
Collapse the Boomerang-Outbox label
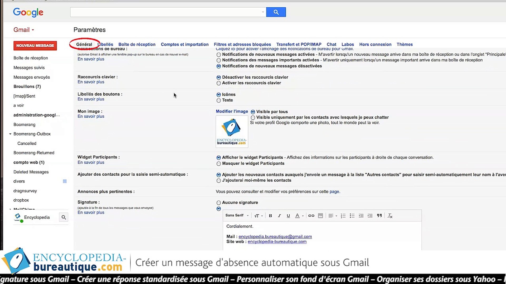tap(10, 134)
